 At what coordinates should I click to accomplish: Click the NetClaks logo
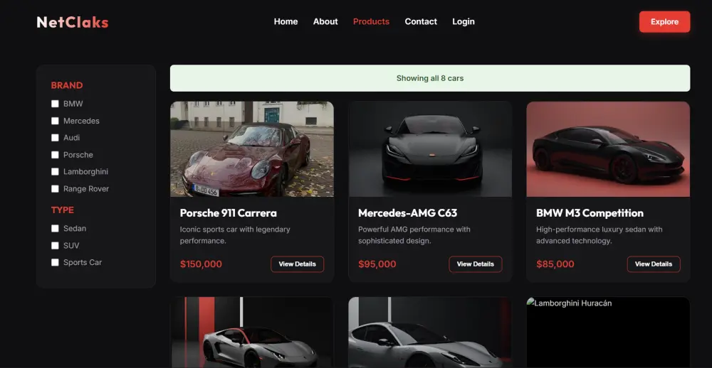coord(73,22)
